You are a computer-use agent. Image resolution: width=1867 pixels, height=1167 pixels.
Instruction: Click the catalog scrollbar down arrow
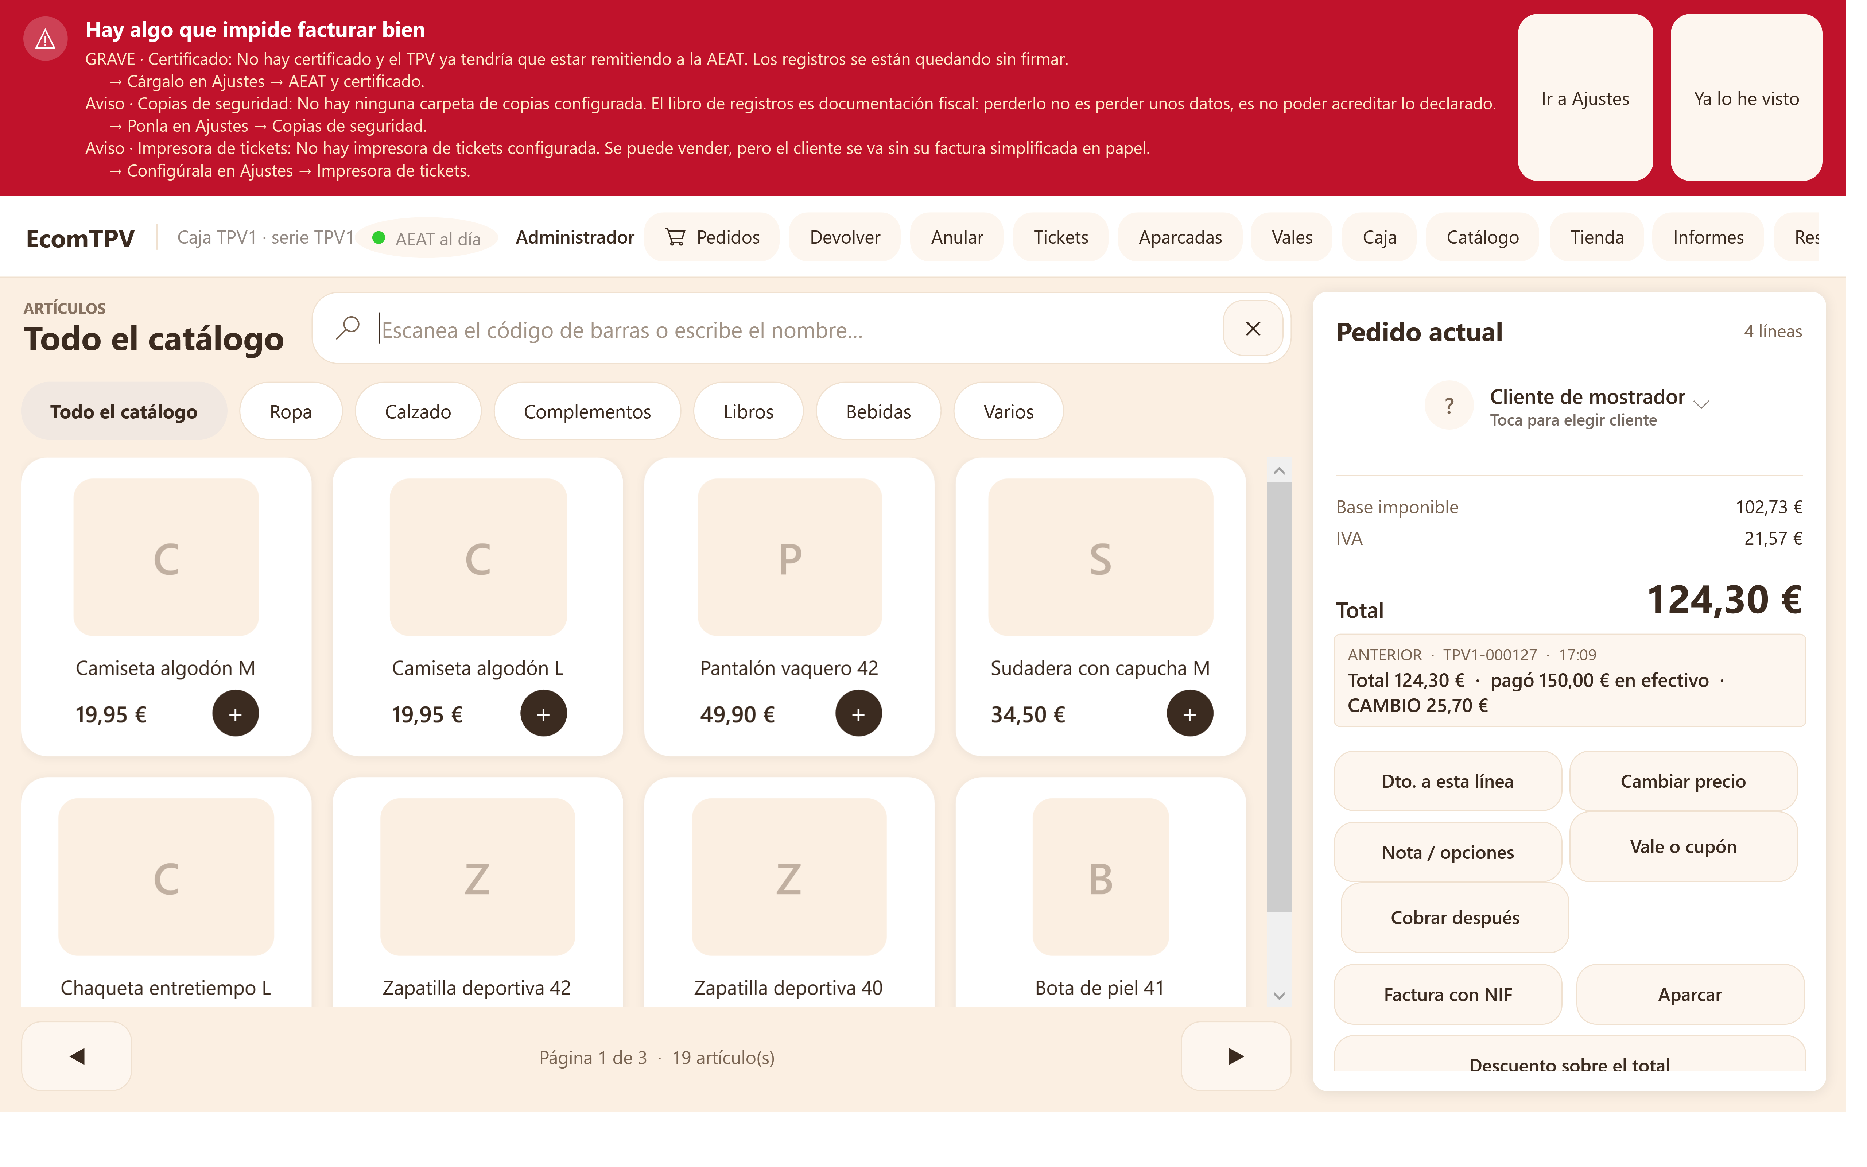click(x=1278, y=996)
